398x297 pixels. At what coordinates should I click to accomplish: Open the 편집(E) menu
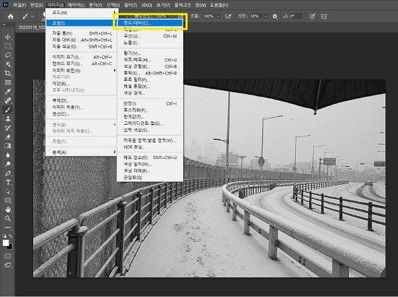[x=36, y=5]
